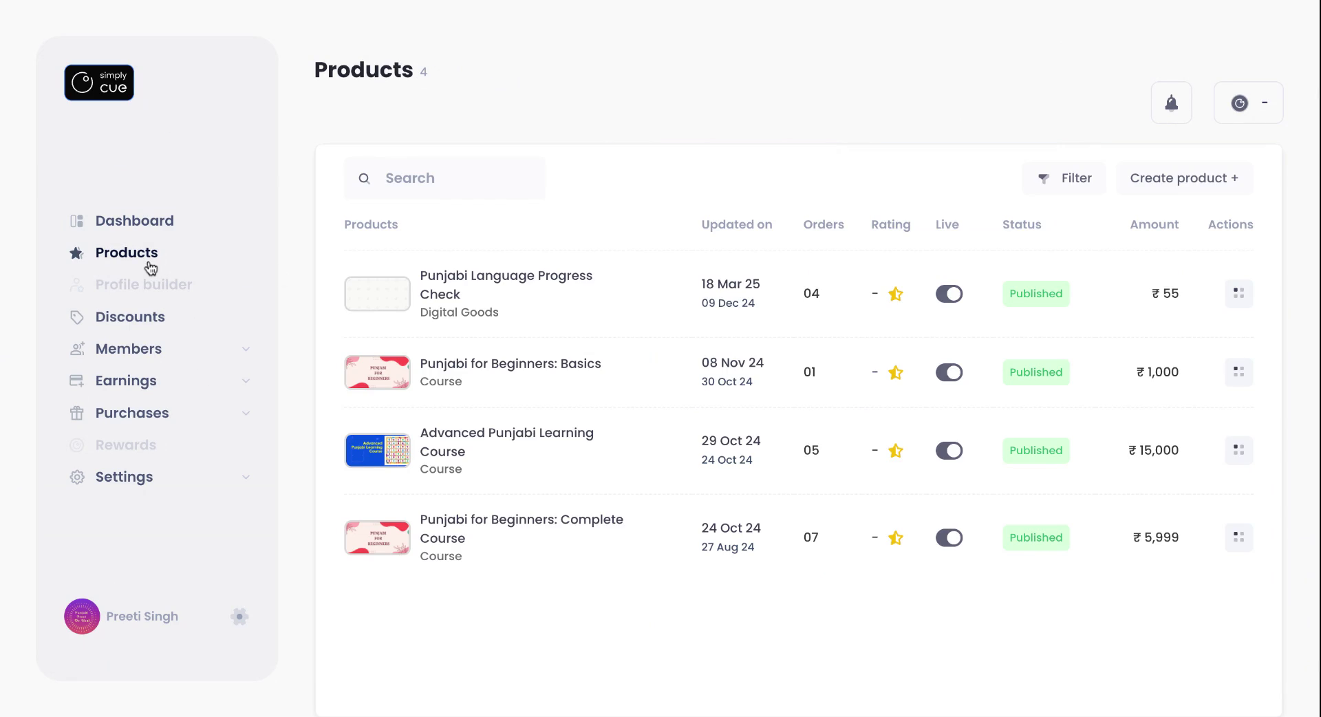The image size is (1321, 717).
Task: Expand the Settings sidebar chevron
Action: [x=246, y=477]
